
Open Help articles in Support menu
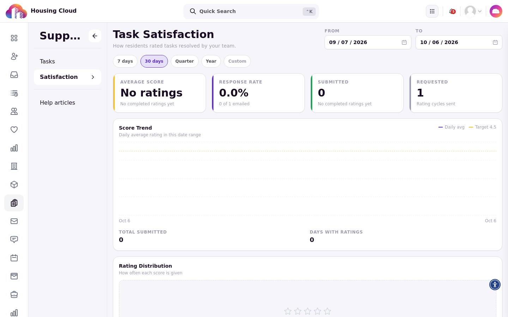(x=67, y=103)
